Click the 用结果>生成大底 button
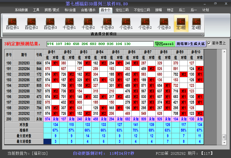231x158 pixels. pos(191,44)
